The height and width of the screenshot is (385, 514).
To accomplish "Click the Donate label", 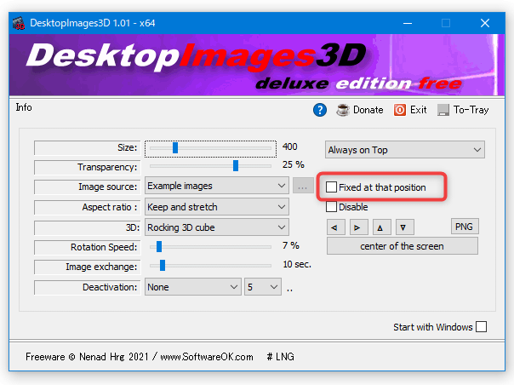I will 368,110.
